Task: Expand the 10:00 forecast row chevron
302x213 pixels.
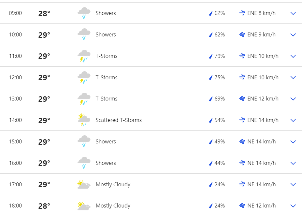Action: coord(293,35)
